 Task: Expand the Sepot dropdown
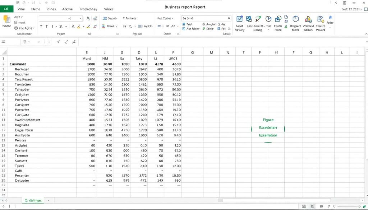110,18
